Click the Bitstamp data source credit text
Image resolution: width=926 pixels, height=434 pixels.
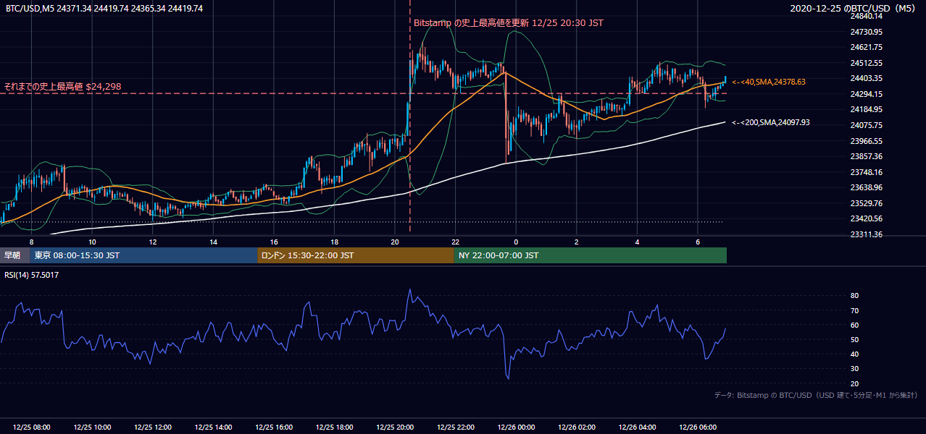[816, 395]
